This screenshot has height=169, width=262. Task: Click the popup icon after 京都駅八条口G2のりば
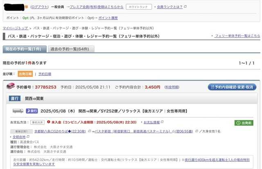click(89, 131)
